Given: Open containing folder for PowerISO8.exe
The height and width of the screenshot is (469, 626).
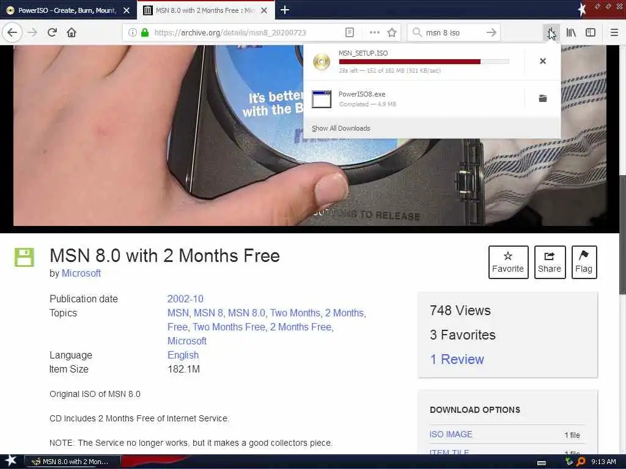Looking at the screenshot, I should click(543, 98).
